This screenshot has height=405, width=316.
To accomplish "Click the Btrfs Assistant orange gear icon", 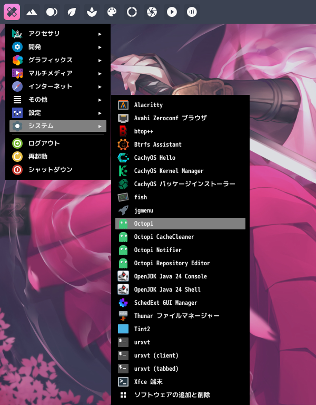I will click(123, 144).
